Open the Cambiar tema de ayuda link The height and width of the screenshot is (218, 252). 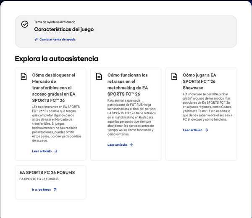tap(57, 39)
